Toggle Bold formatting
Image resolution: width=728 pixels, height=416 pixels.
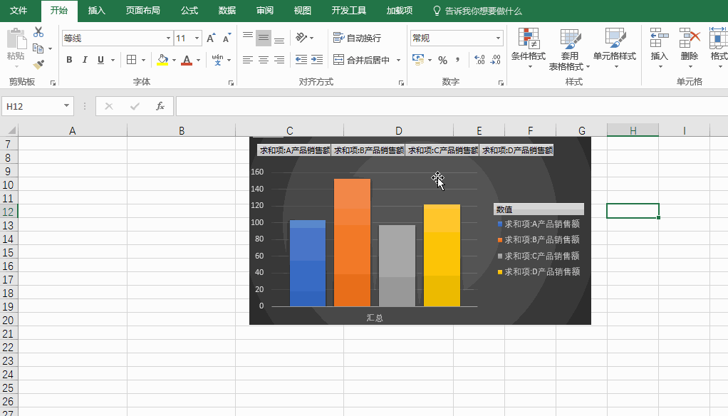pyautogui.click(x=69, y=60)
